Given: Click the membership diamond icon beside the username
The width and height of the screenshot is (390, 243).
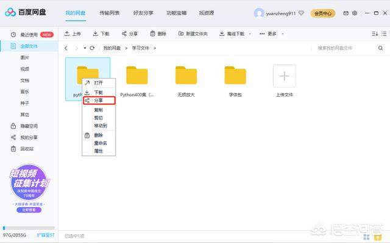Looking at the screenshot, I should (x=301, y=13).
